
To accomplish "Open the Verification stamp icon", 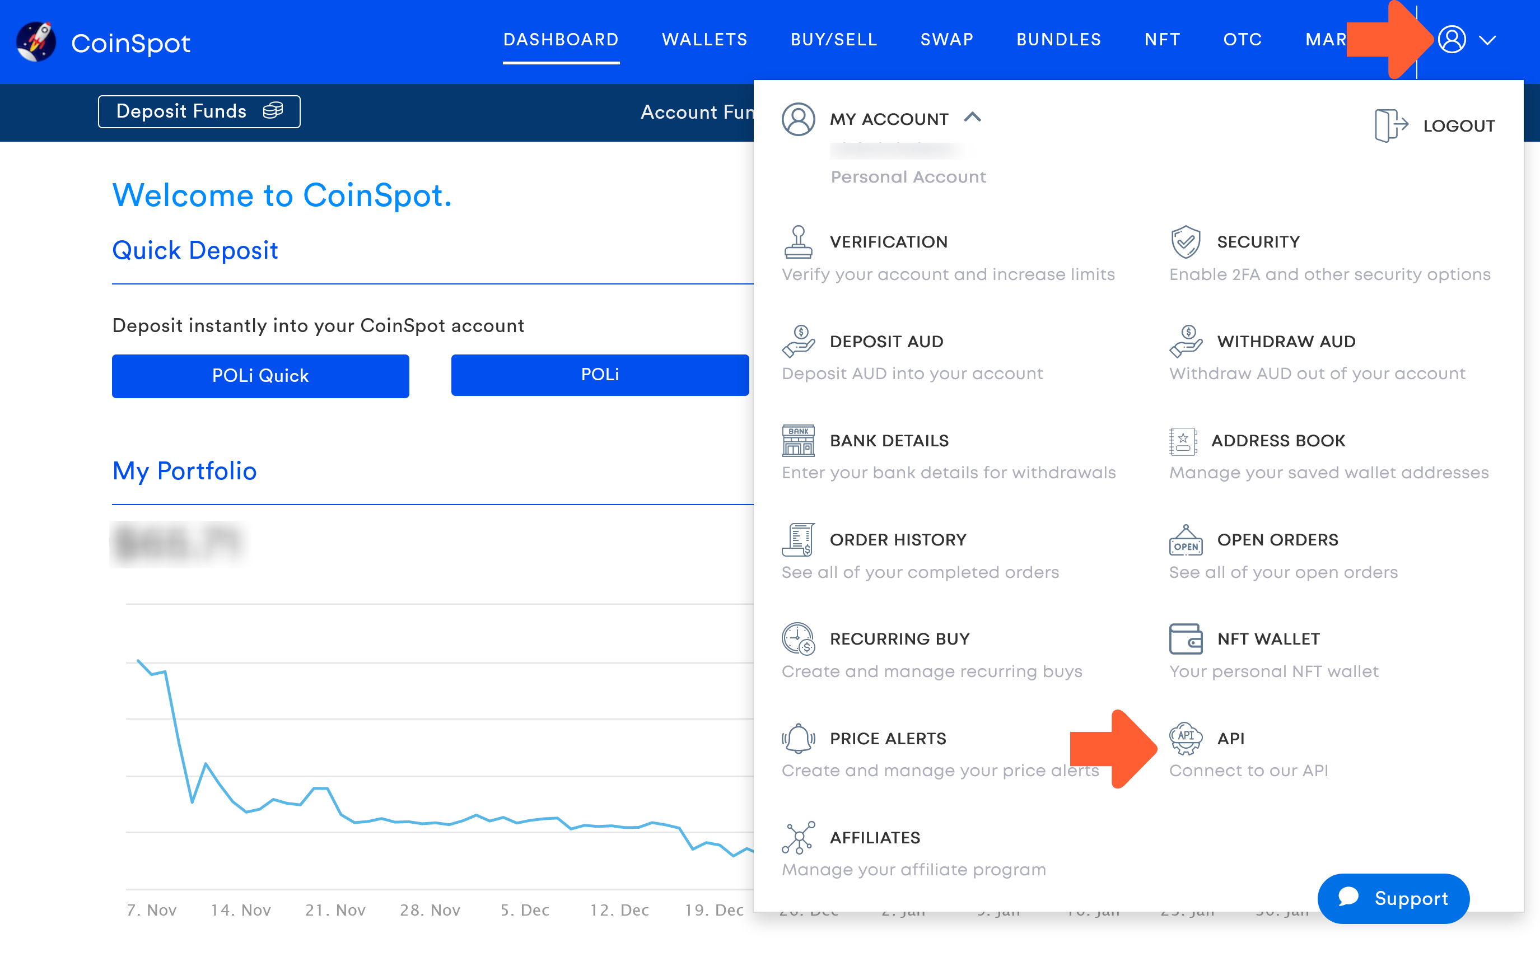I will click(798, 242).
